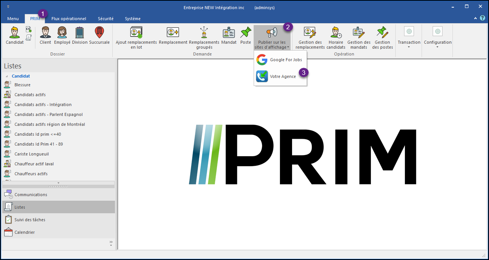Collapse the Candidat list group
The width and height of the screenshot is (489, 260).
pyautogui.click(x=6, y=76)
